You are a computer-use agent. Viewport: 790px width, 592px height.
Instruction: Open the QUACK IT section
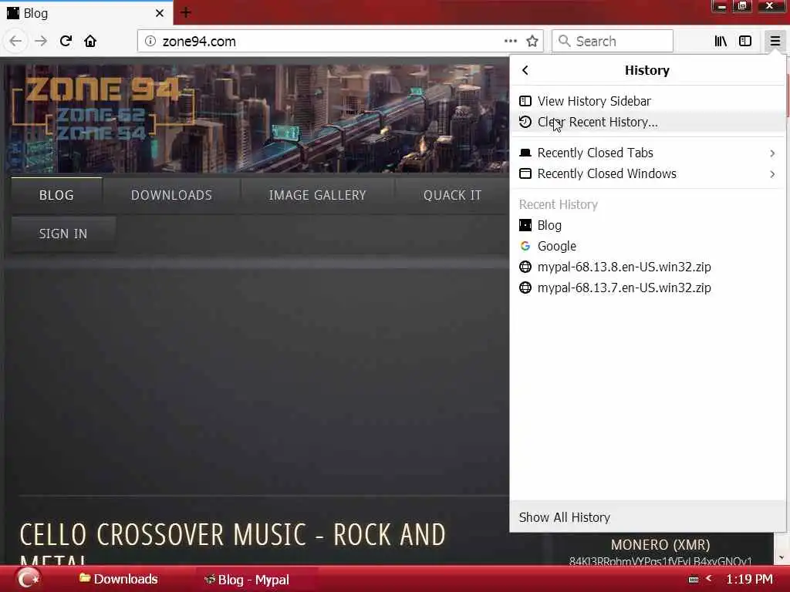point(452,195)
